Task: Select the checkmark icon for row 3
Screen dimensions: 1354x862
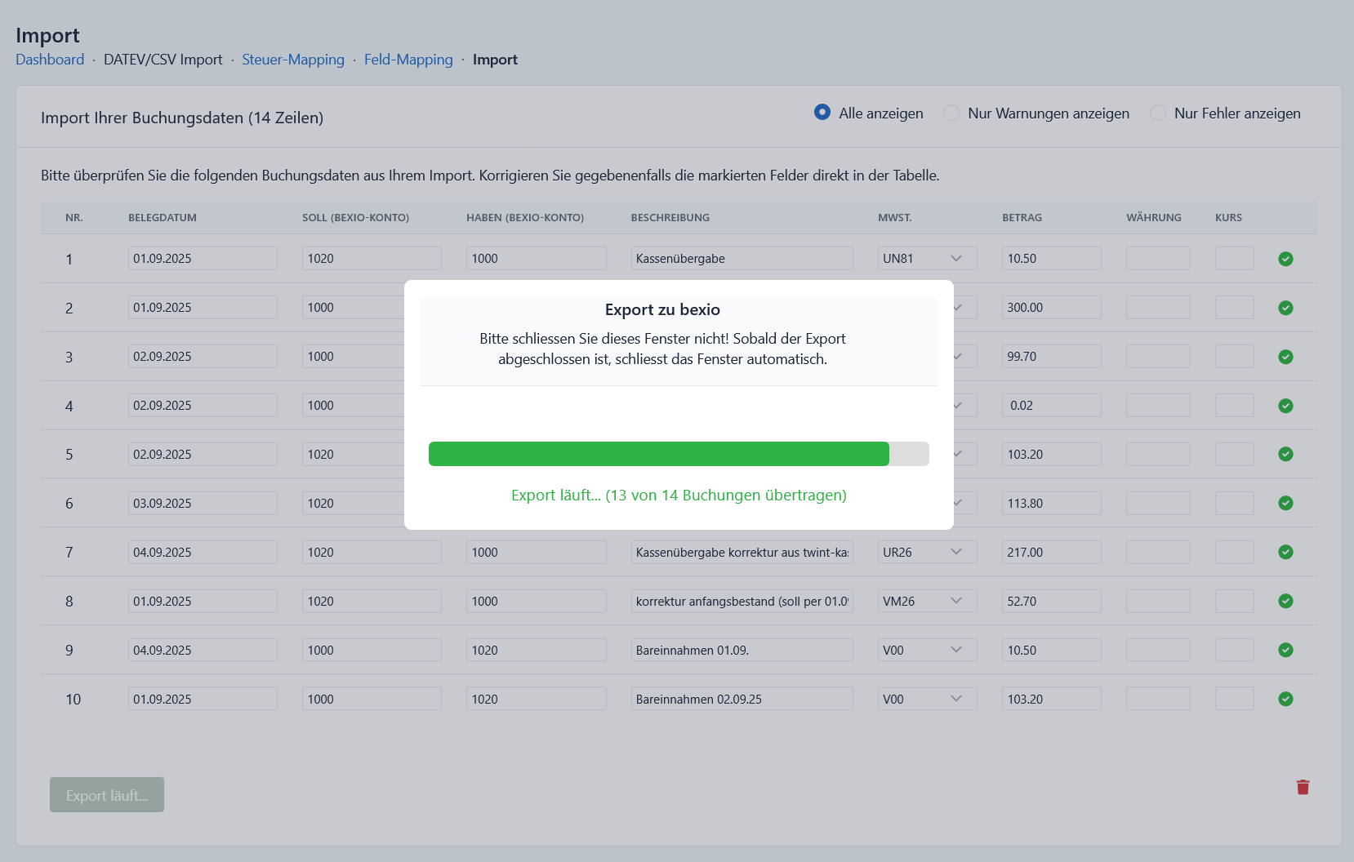Action: point(1286,357)
